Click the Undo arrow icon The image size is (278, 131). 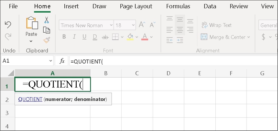(x=8, y=25)
